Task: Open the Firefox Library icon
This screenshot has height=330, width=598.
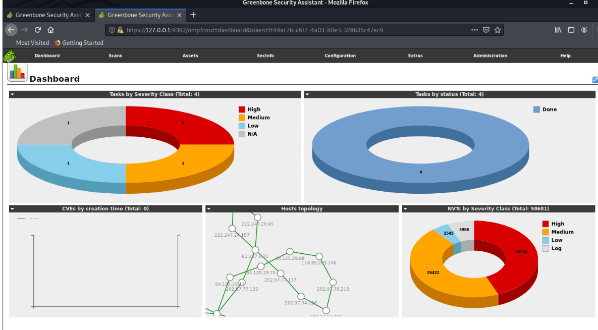Action: [558, 30]
